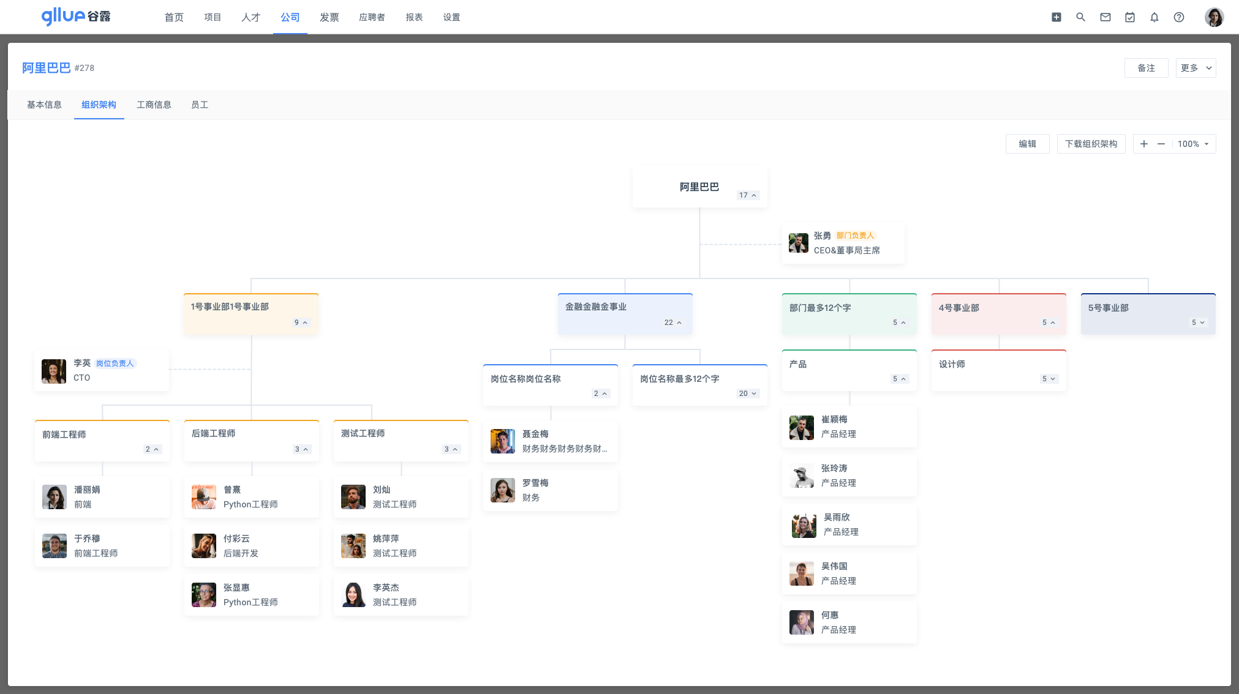Zoom out with the minus icon on the chart
Viewport: 1239px width, 694px height.
tap(1161, 144)
